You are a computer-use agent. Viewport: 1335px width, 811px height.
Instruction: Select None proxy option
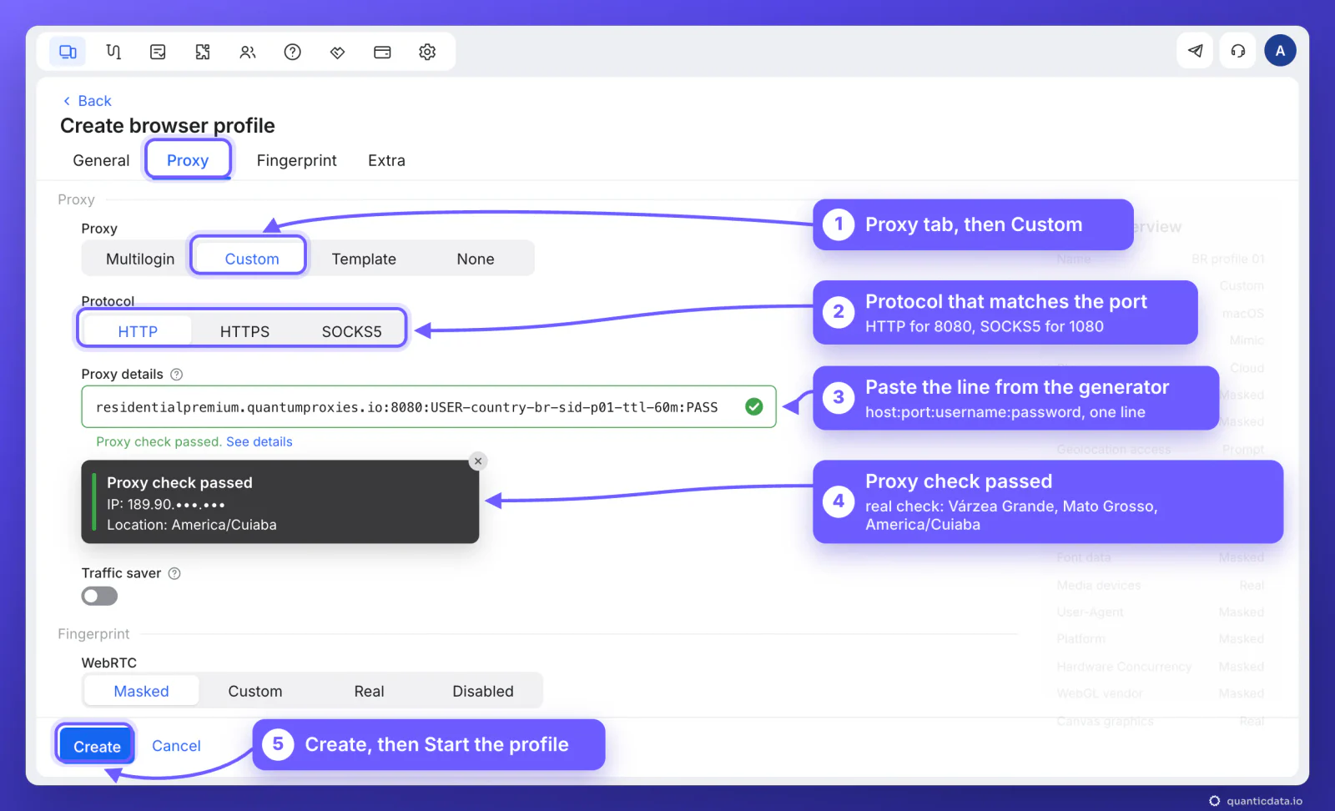[x=476, y=259]
